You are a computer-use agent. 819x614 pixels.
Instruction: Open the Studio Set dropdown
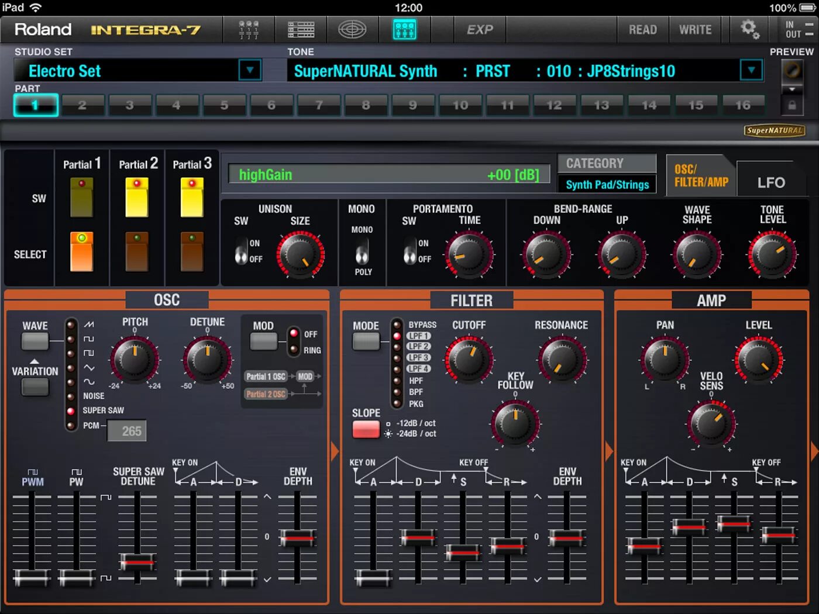point(250,71)
